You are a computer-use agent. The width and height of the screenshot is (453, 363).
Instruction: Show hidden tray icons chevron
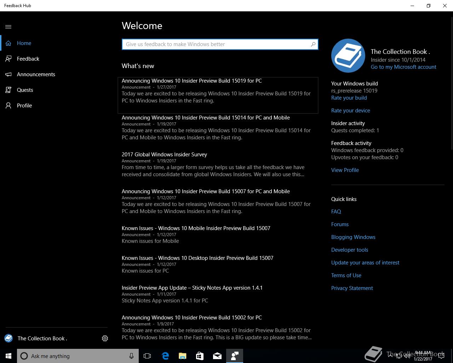[x=390, y=356]
